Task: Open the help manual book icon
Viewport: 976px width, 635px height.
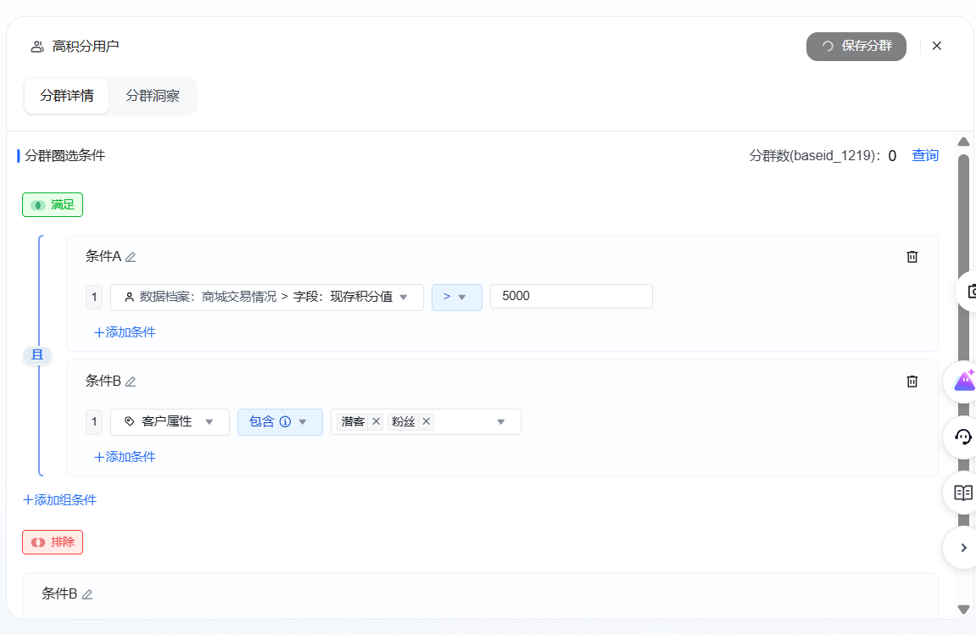Action: coord(963,493)
